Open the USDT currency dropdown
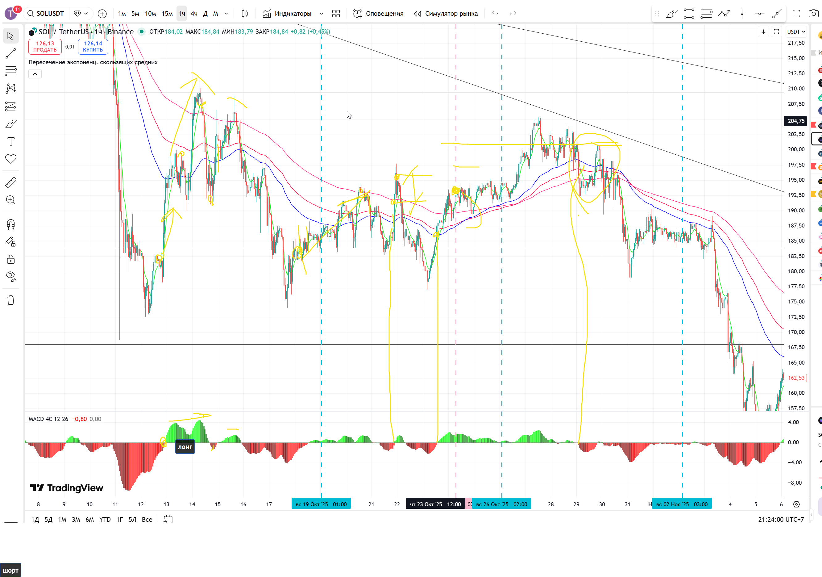The width and height of the screenshot is (822, 577). [x=795, y=31]
